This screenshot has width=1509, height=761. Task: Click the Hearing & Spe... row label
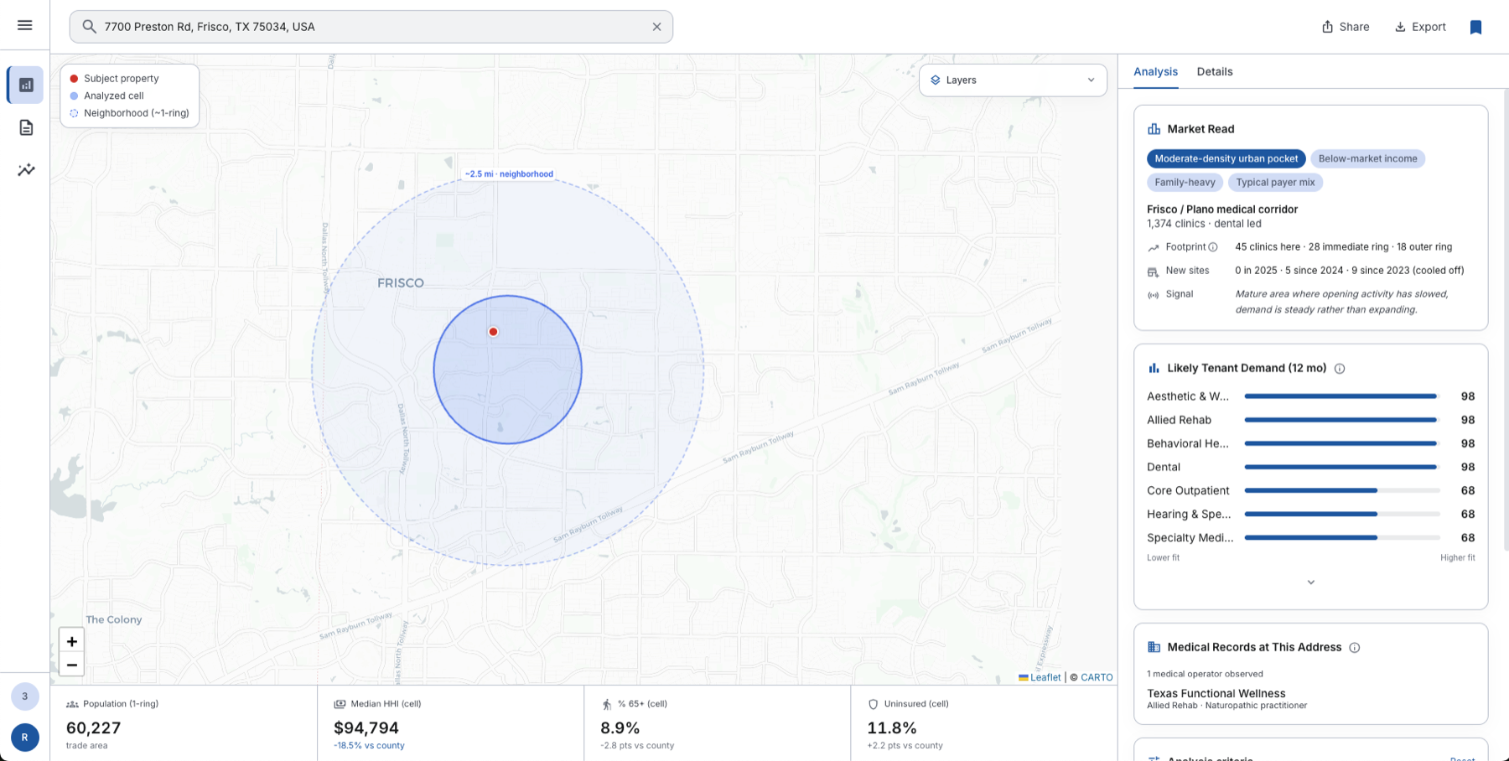(x=1189, y=514)
